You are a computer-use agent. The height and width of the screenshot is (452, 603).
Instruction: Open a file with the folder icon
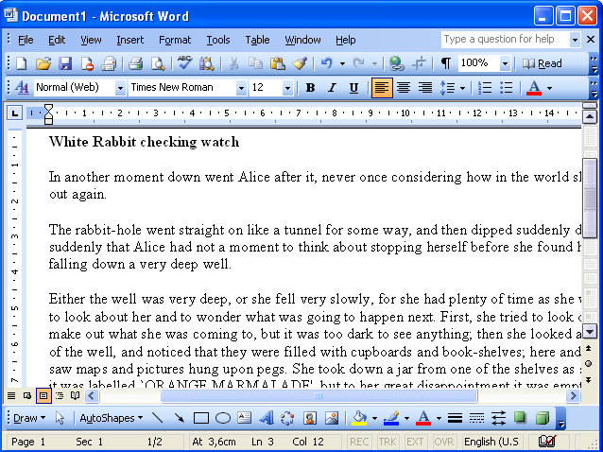(43, 63)
